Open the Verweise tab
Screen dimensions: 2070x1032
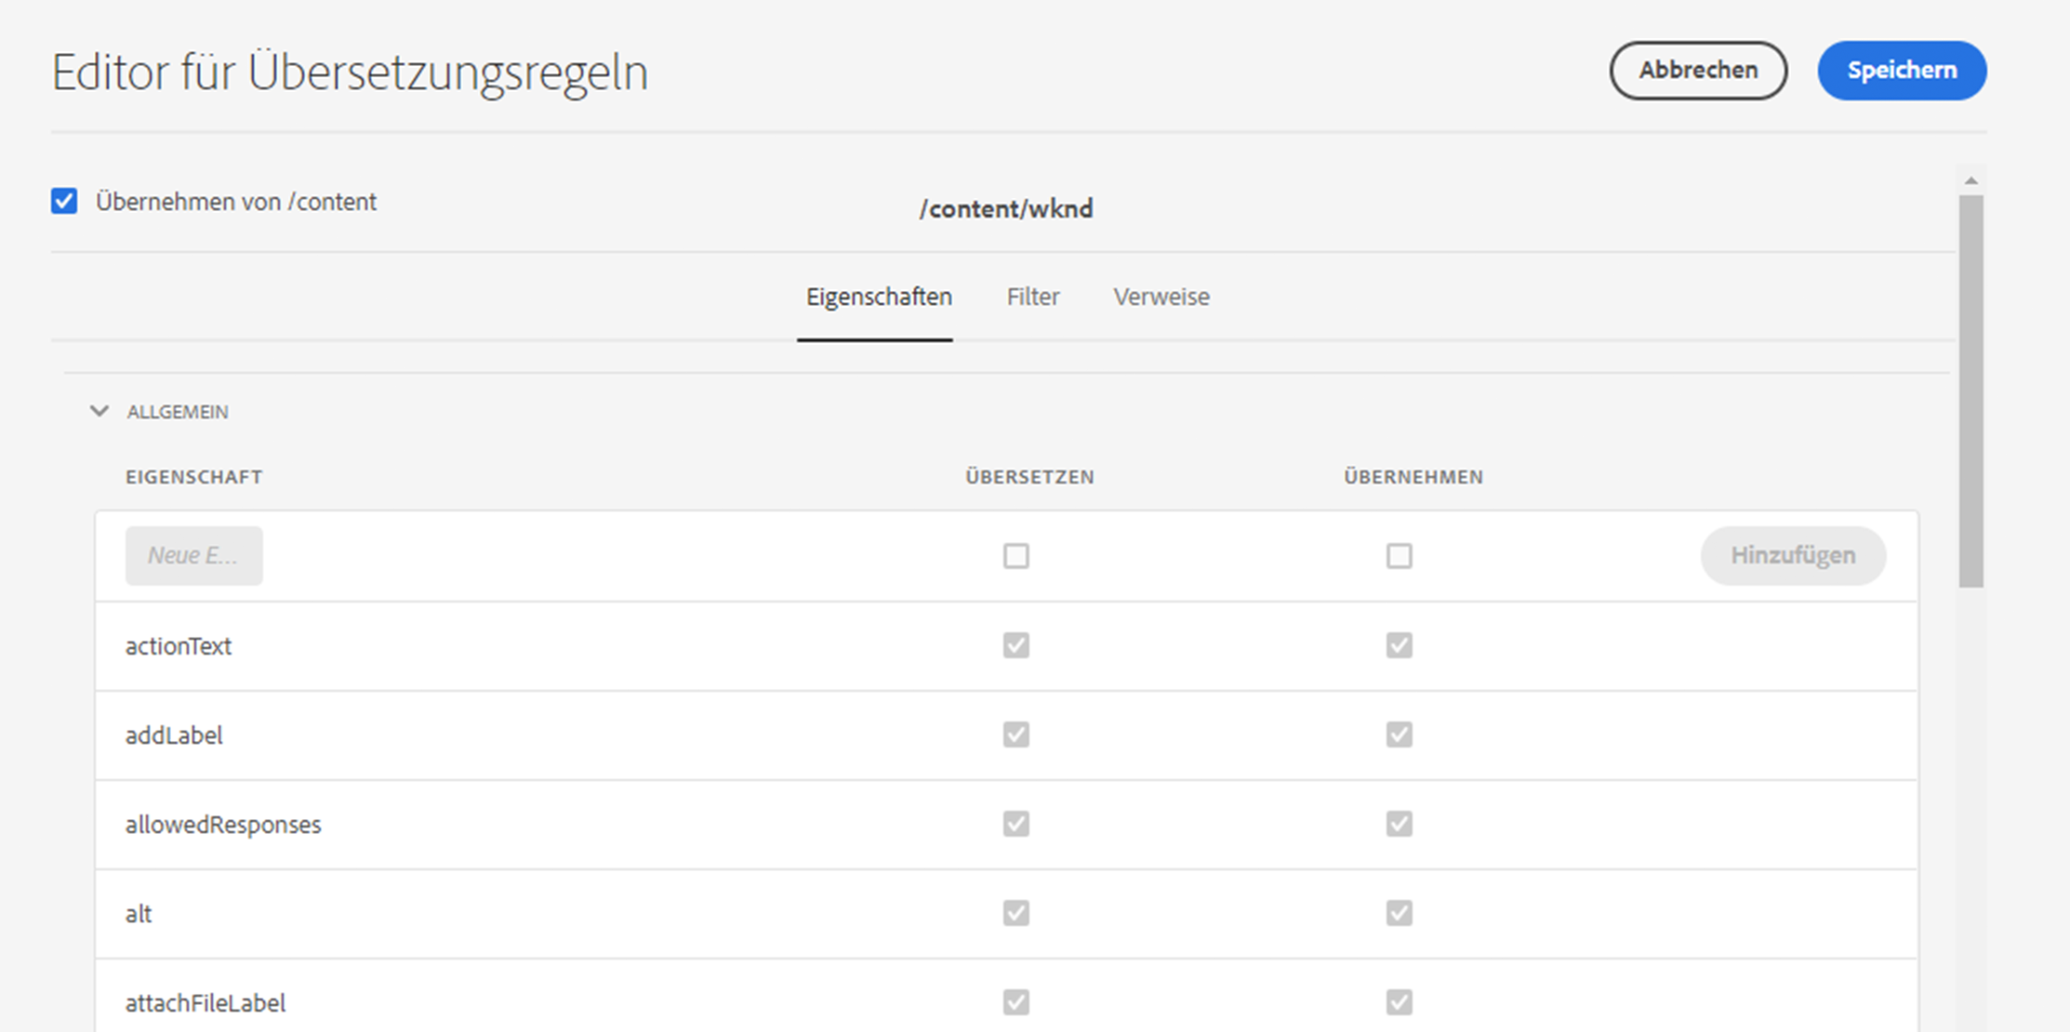1161,297
